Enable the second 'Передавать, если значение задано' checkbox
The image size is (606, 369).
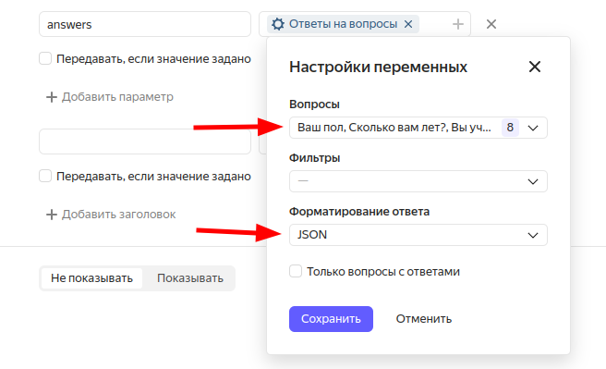45,176
